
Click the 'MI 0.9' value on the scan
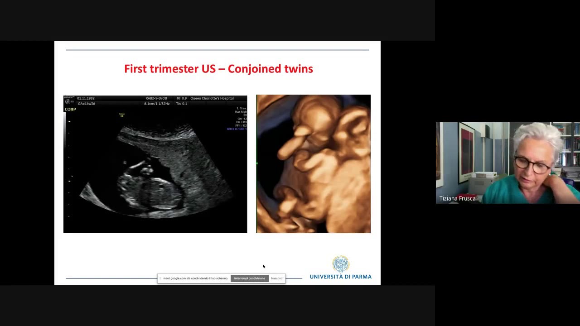point(181,98)
